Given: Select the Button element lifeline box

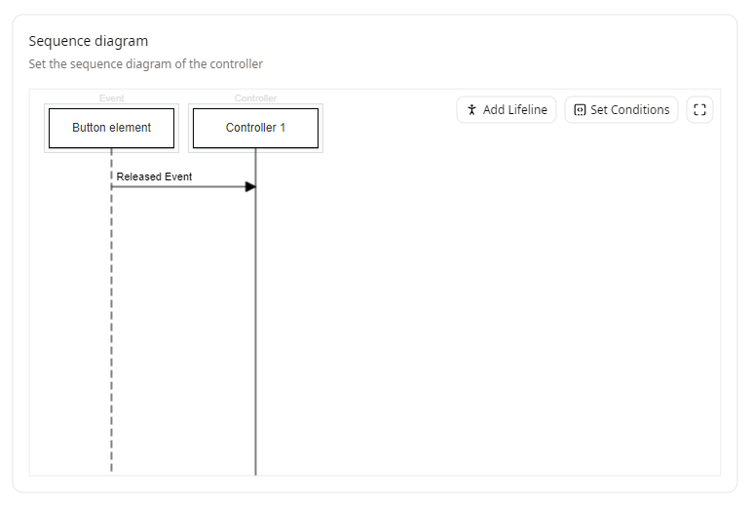Looking at the screenshot, I should (x=111, y=128).
